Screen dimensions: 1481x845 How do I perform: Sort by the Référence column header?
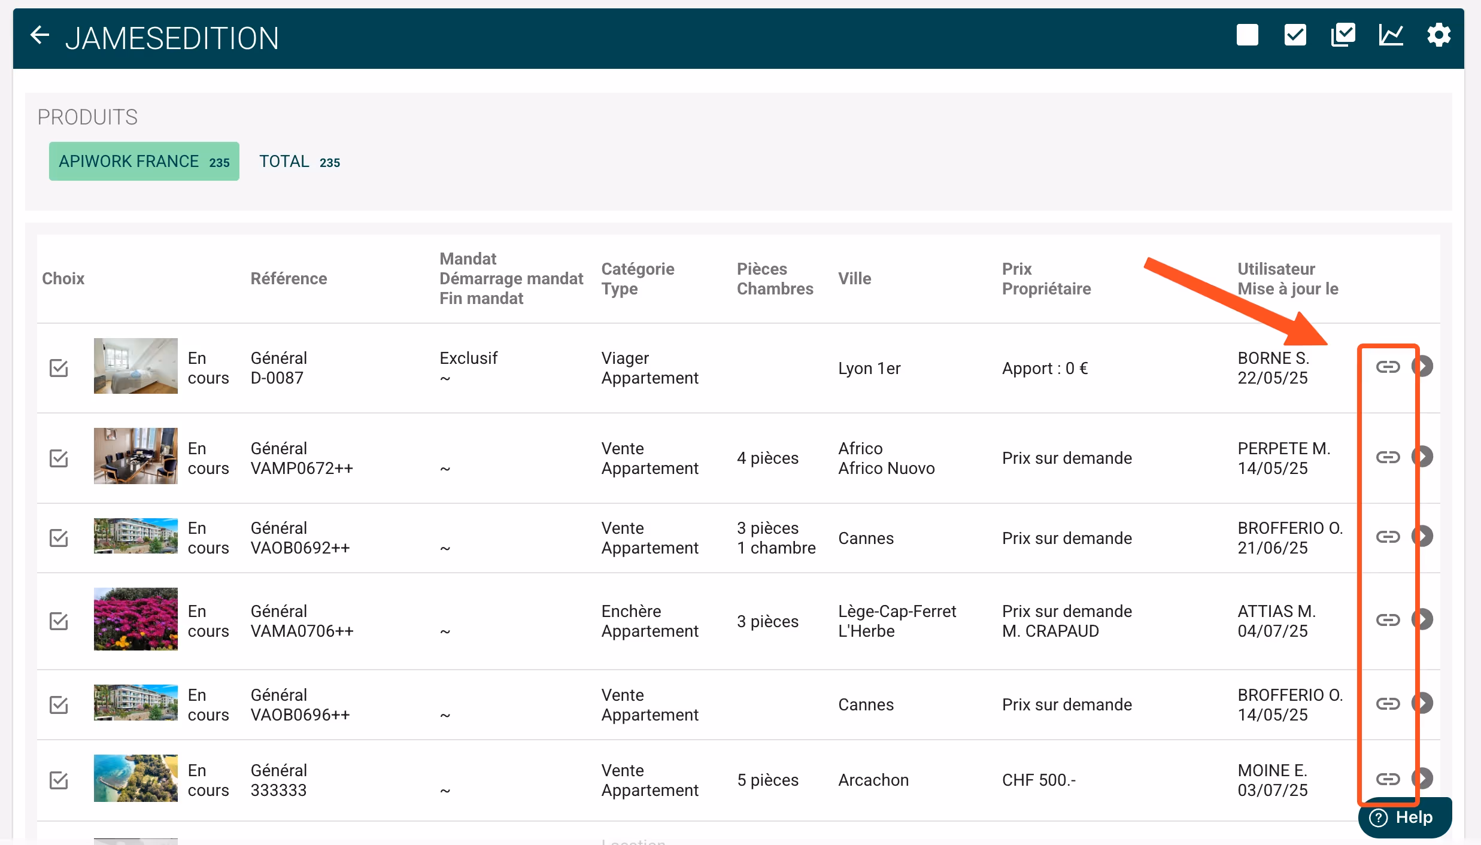[x=289, y=279]
